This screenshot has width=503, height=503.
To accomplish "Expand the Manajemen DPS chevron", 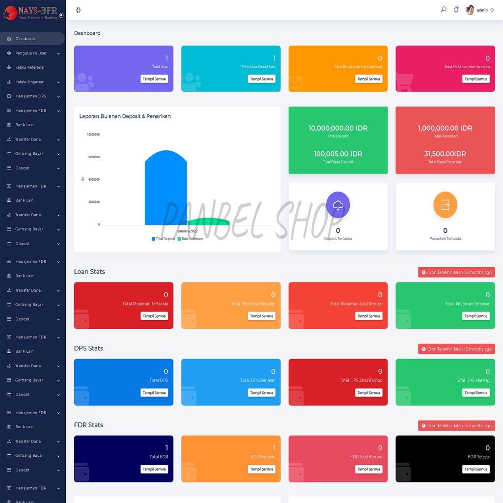I will 58,97.
